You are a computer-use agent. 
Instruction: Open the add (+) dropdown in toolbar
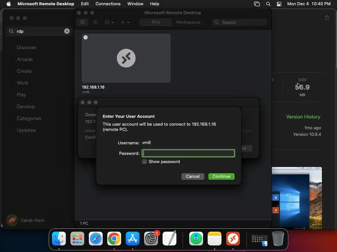coord(125,22)
